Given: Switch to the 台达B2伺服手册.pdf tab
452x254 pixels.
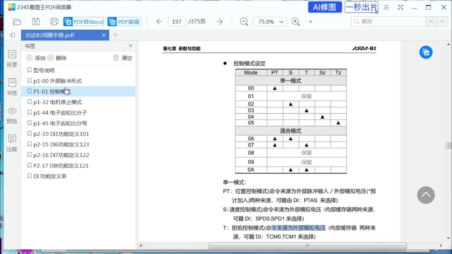Looking at the screenshot, I should [x=65, y=35].
